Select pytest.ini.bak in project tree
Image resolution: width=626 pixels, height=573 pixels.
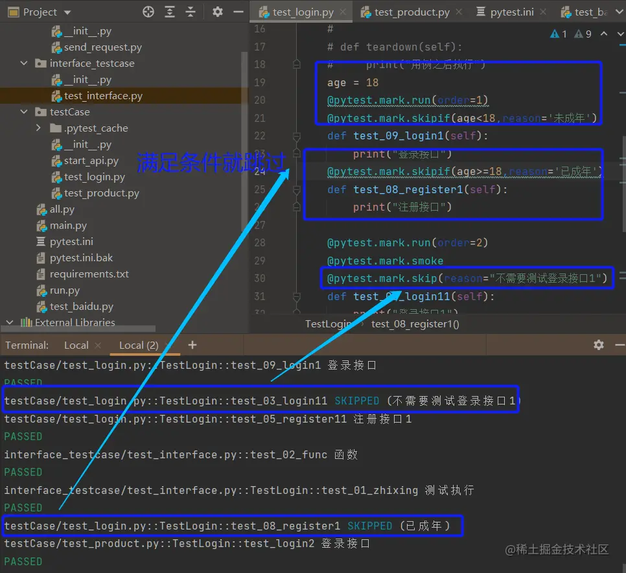[81, 258]
